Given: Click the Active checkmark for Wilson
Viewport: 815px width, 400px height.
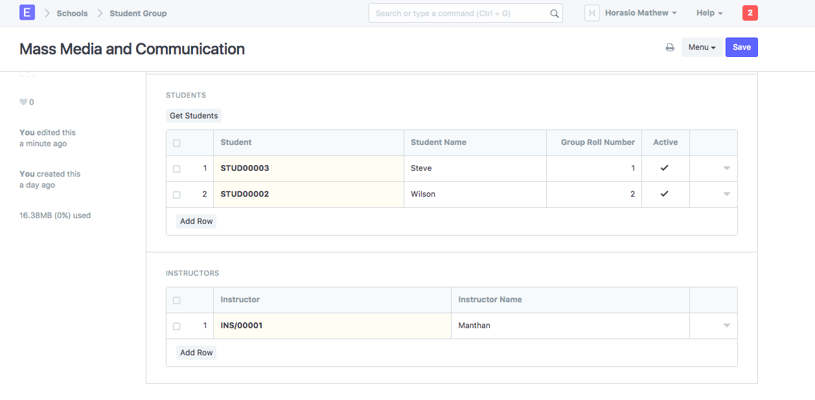Looking at the screenshot, I should coord(664,194).
